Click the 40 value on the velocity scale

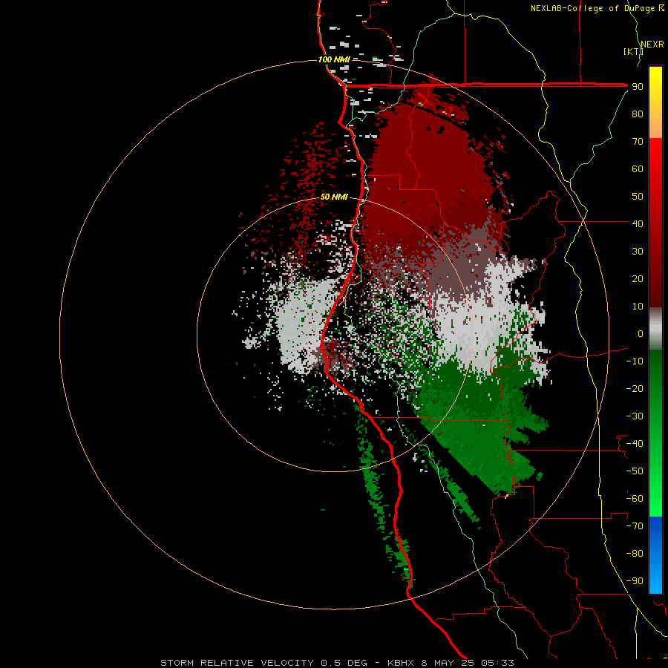pyautogui.click(x=638, y=224)
